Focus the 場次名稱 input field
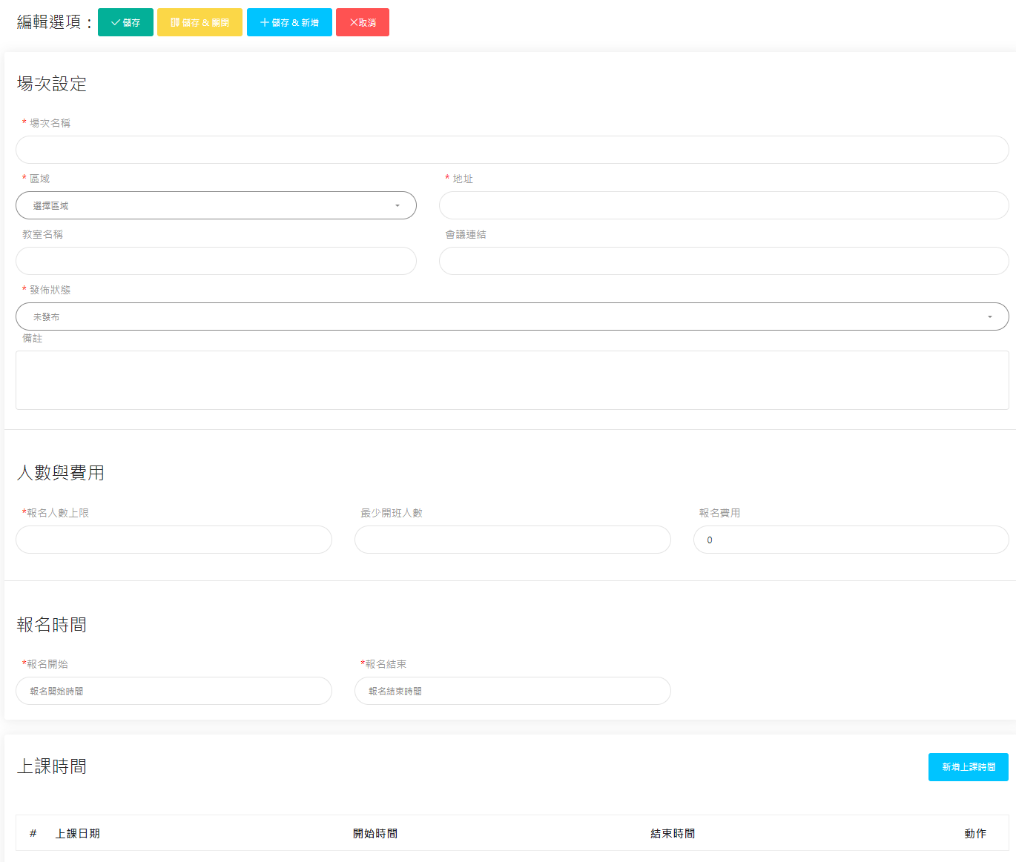This screenshot has height=862, width=1016. pyautogui.click(x=512, y=150)
